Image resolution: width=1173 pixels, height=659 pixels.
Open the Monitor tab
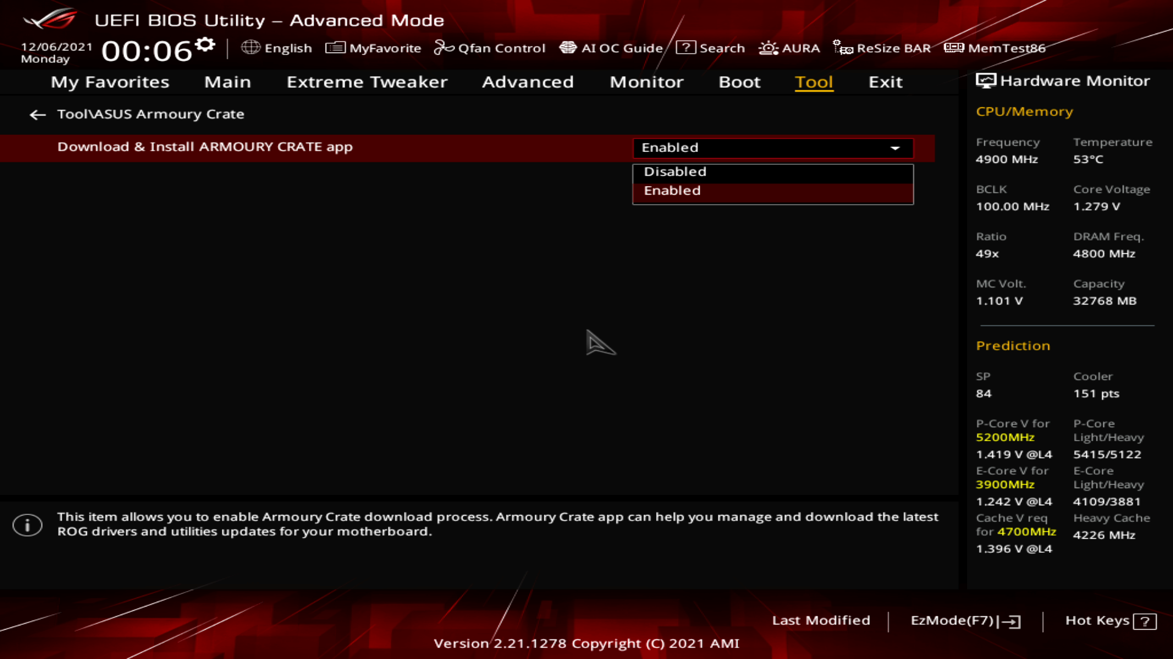coord(646,82)
